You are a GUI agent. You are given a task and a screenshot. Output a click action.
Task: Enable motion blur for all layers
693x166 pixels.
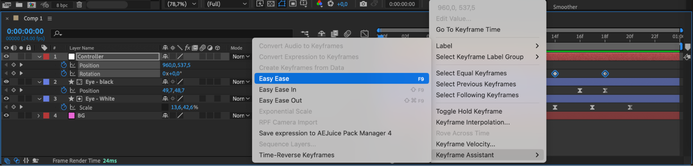click(x=347, y=34)
